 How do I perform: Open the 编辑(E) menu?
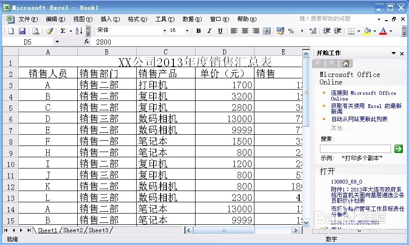55,19
